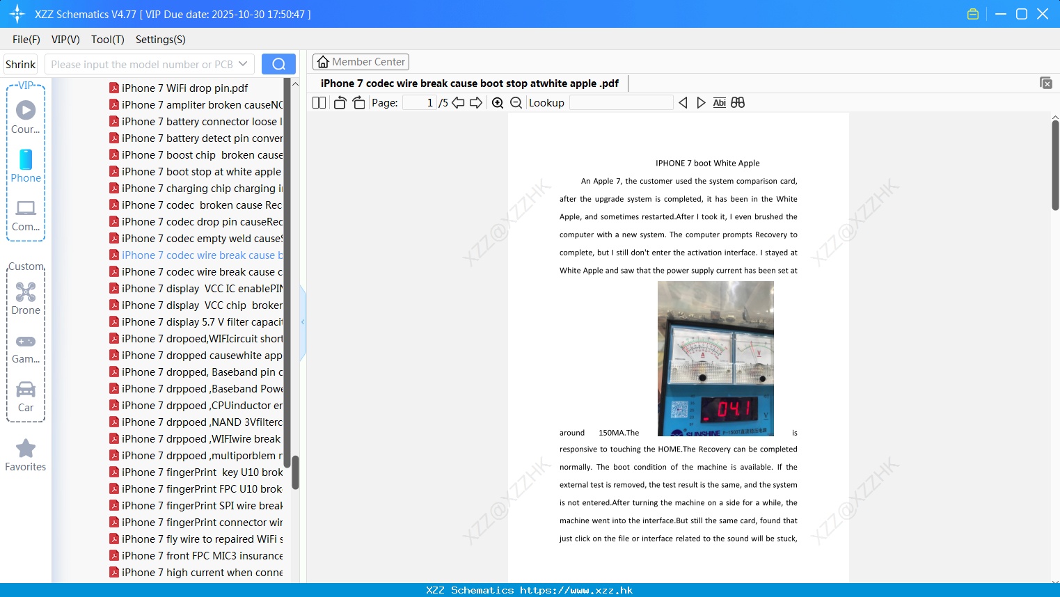This screenshot has width=1060, height=597.
Task: Open iPhone 7 amplifier broken cause file
Action: tap(195, 104)
